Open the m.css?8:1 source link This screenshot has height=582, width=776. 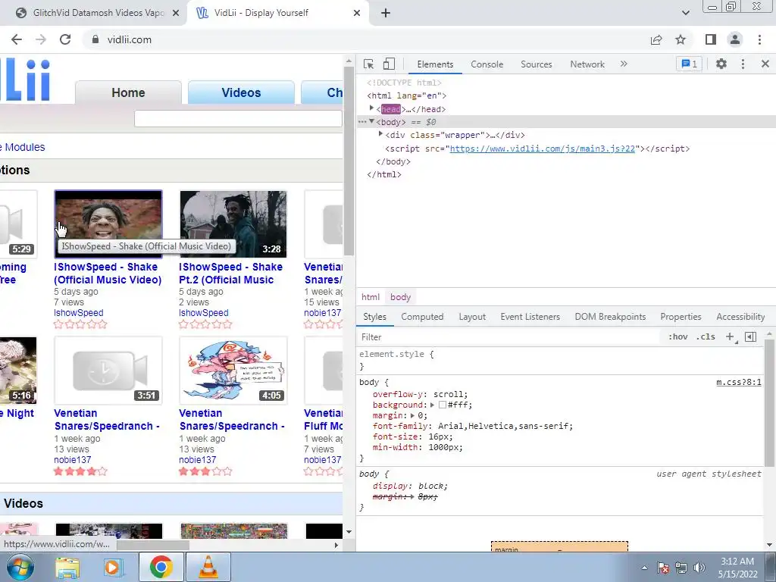[739, 382]
